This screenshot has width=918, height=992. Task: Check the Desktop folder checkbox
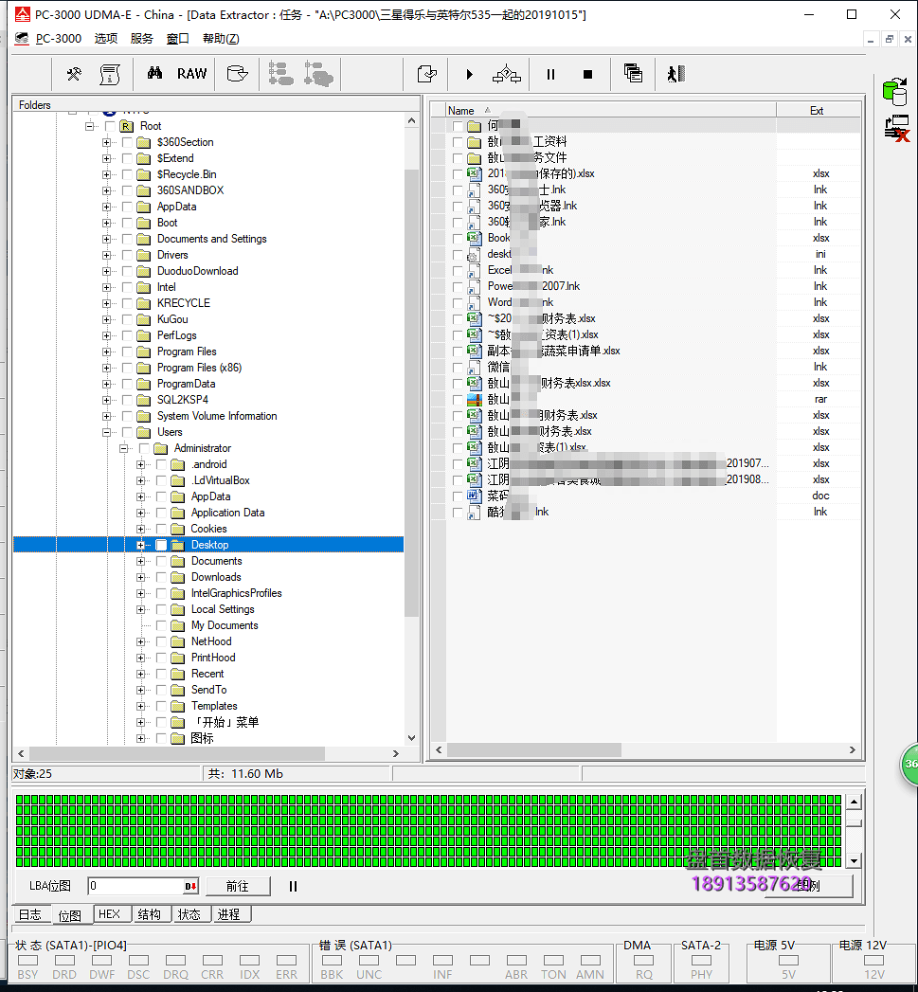[x=161, y=546]
